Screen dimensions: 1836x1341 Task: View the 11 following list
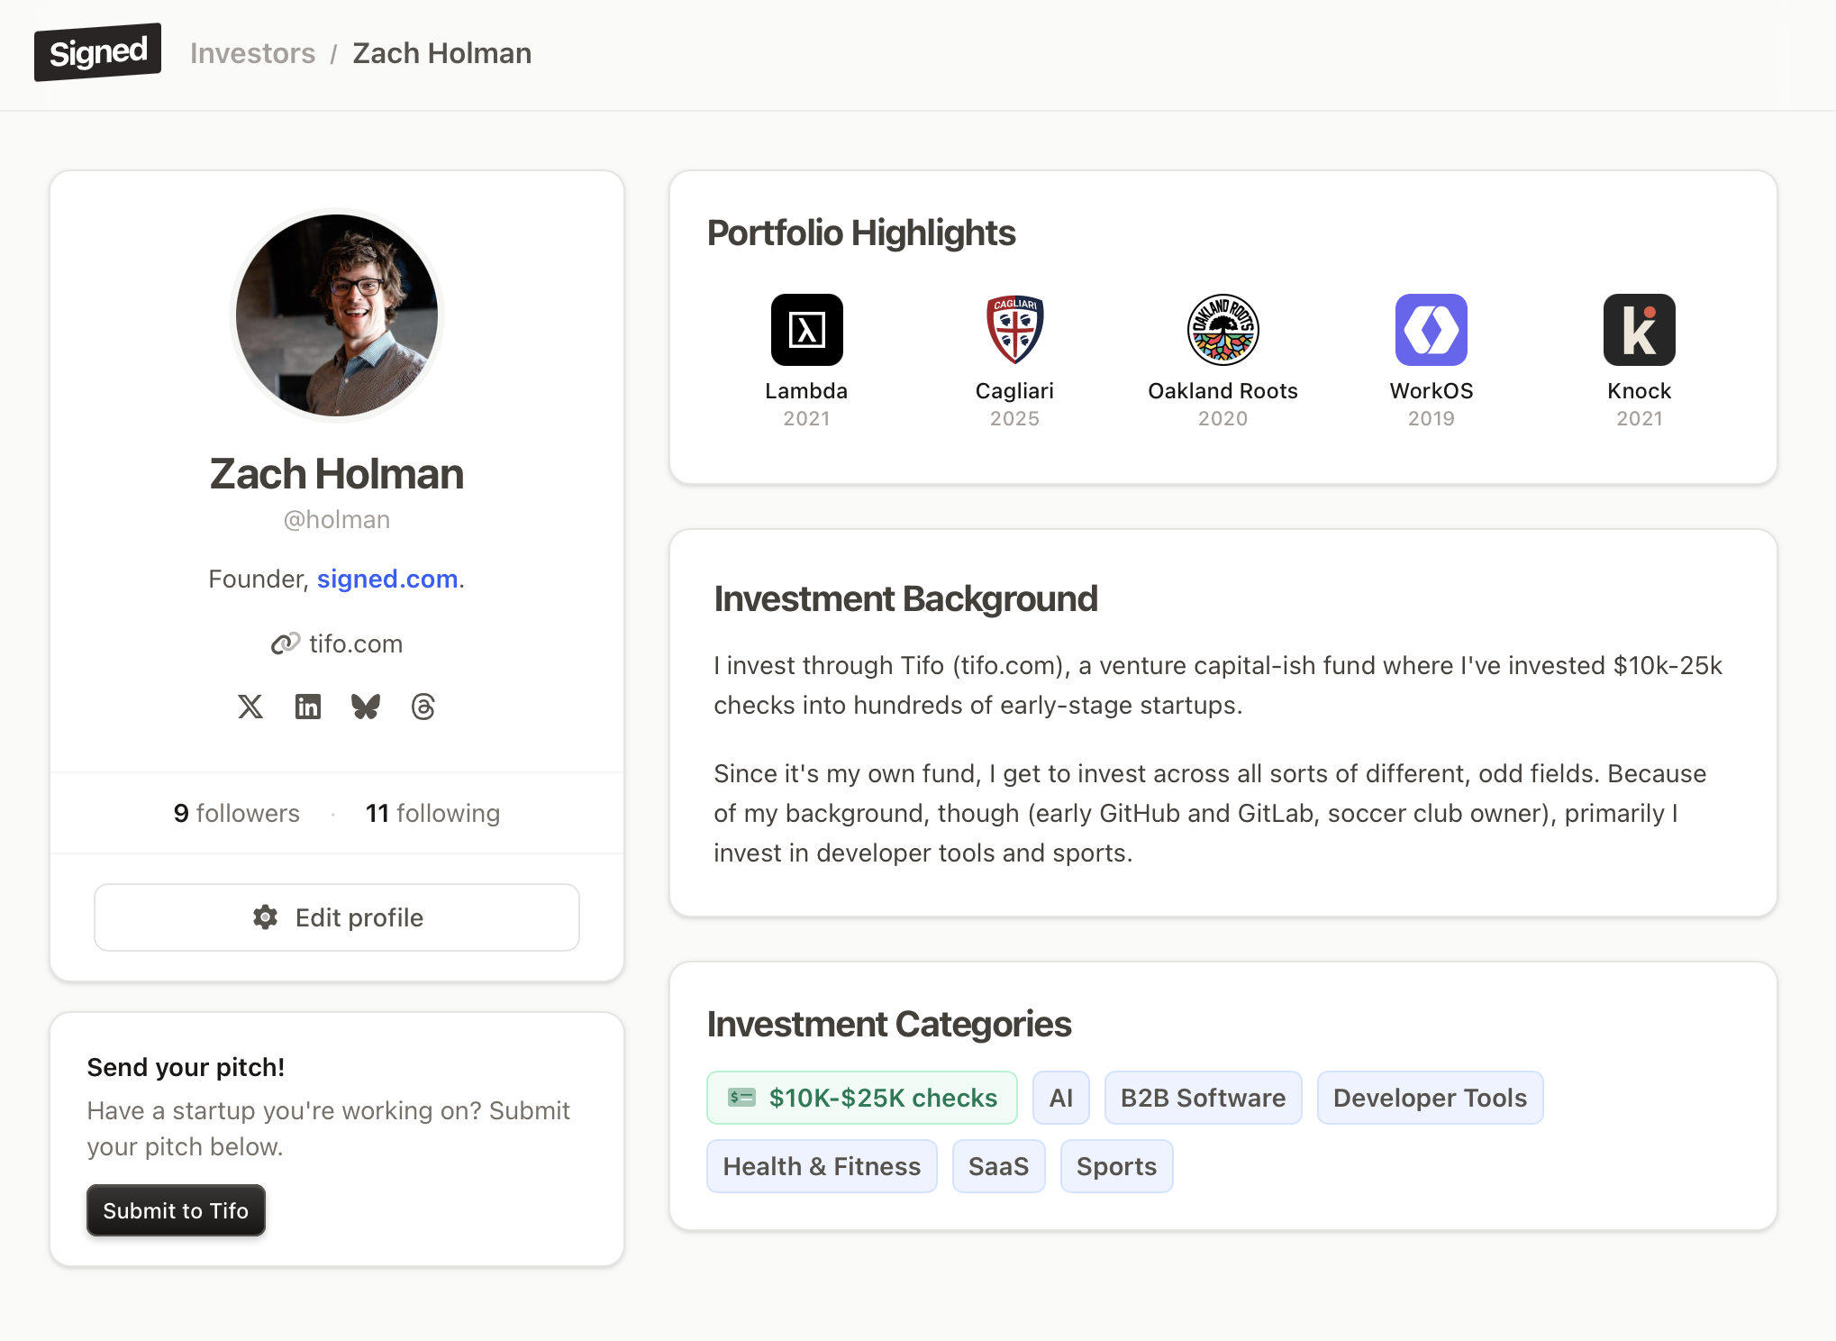coord(432,813)
